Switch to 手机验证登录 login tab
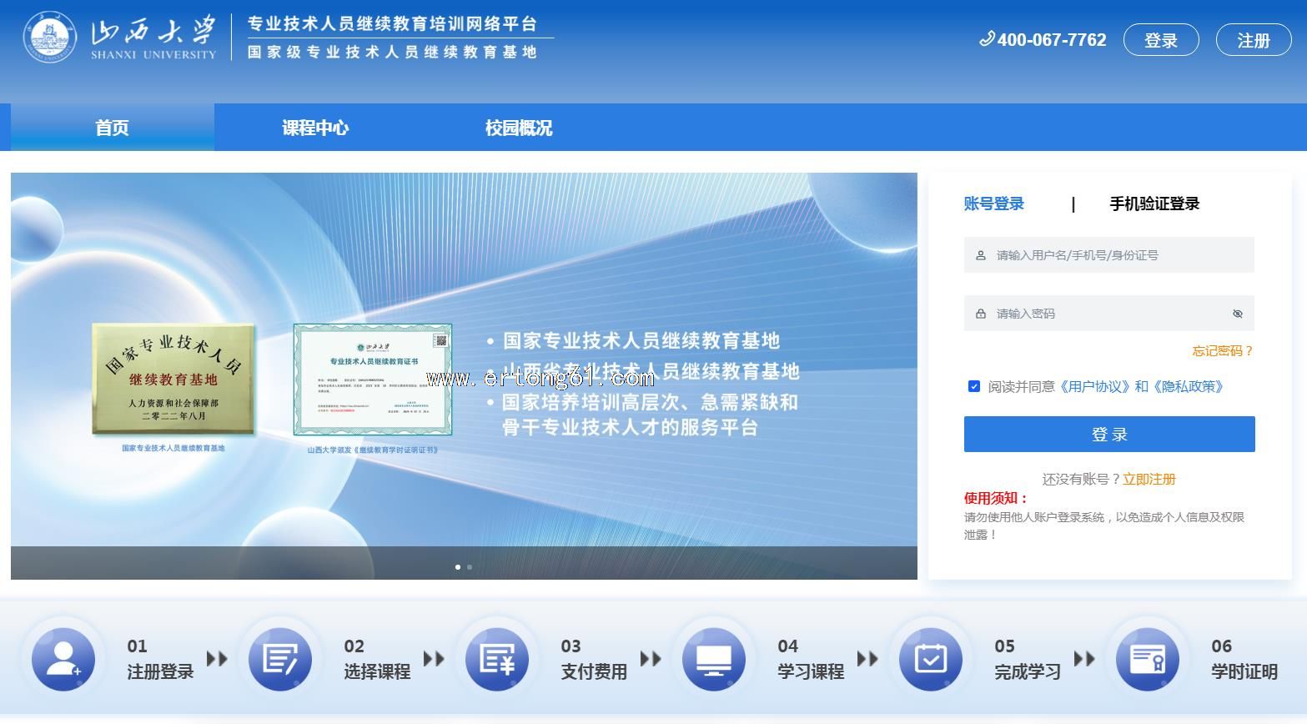Image resolution: width=1307 pixels, height=724 pixels. click(x=1154, y=204)
